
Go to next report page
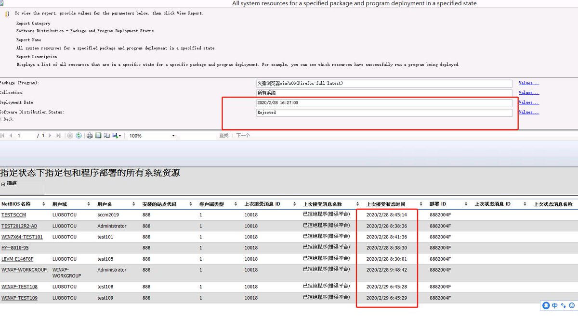coord(50,136)
